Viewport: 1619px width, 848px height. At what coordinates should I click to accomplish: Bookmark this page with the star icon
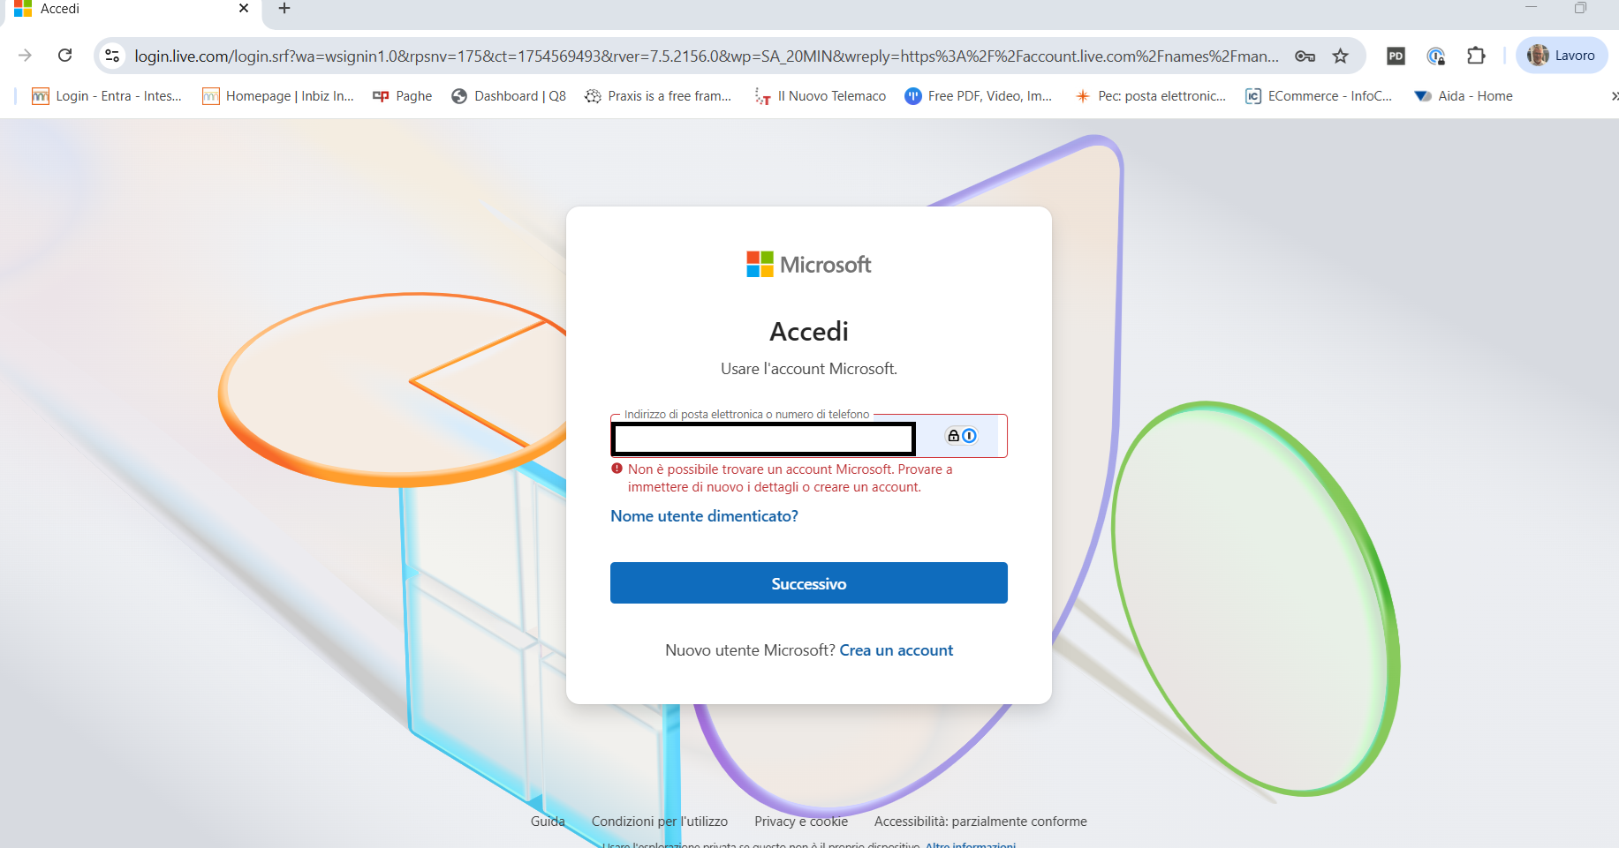point(1341,56)
